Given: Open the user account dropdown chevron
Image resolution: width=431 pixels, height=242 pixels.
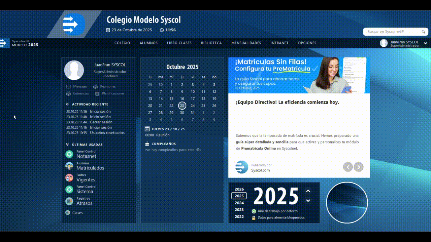Looking at the screenshot, I should click(x=425, y=43).
